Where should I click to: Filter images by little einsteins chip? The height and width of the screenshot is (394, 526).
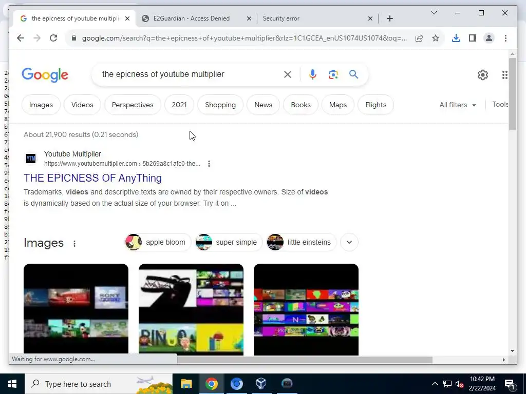(301, 242)
